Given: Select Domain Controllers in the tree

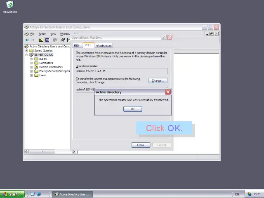Looking at the screenshot, I should coord(51,67).
